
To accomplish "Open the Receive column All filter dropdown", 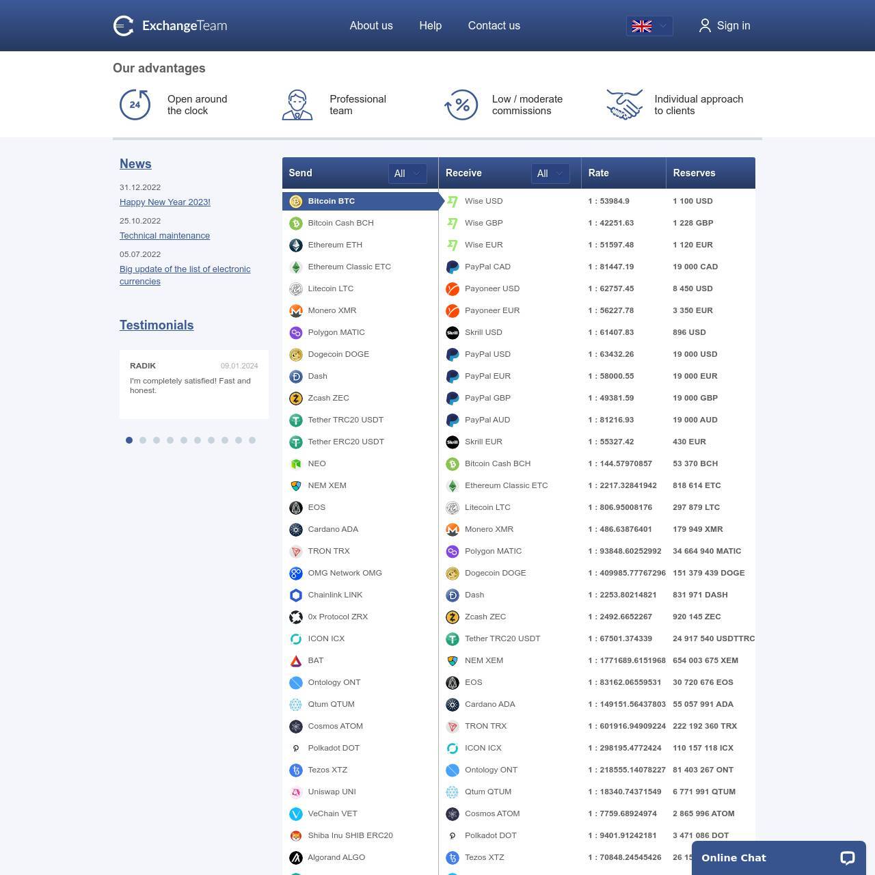I will 550,174.
